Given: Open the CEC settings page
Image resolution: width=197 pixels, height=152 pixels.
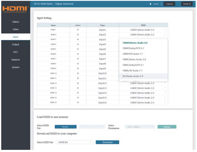Looking at the screenshot, I should 16,52.
